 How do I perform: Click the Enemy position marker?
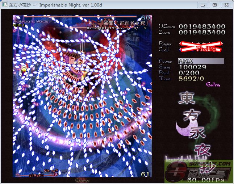[82, 180]
